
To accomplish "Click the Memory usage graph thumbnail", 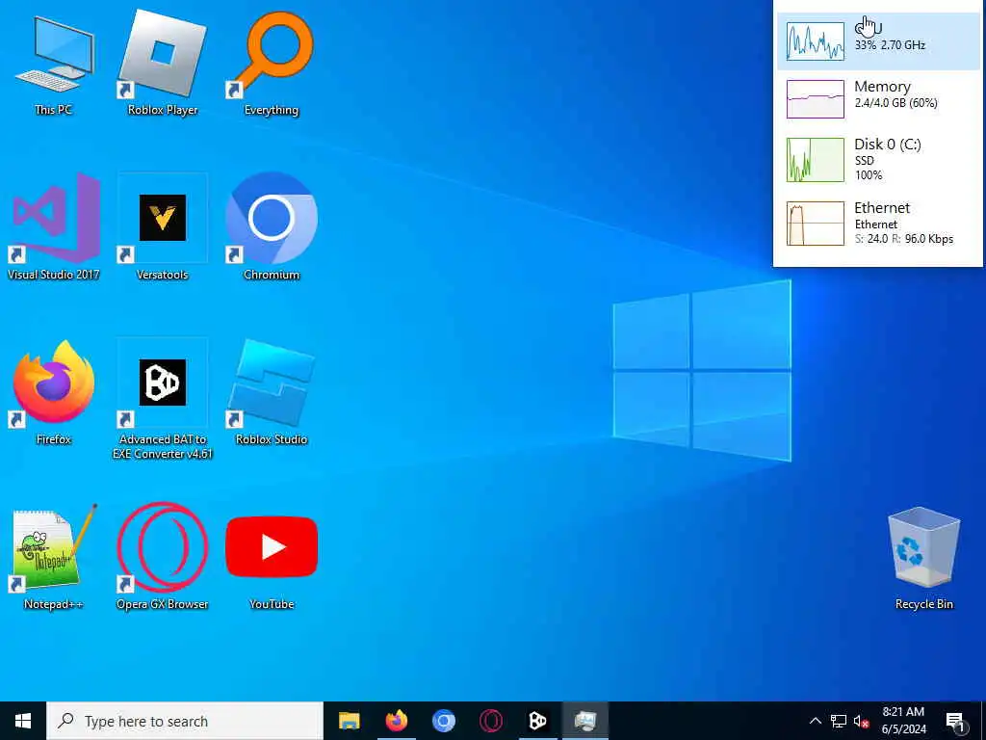I will 816,99.
